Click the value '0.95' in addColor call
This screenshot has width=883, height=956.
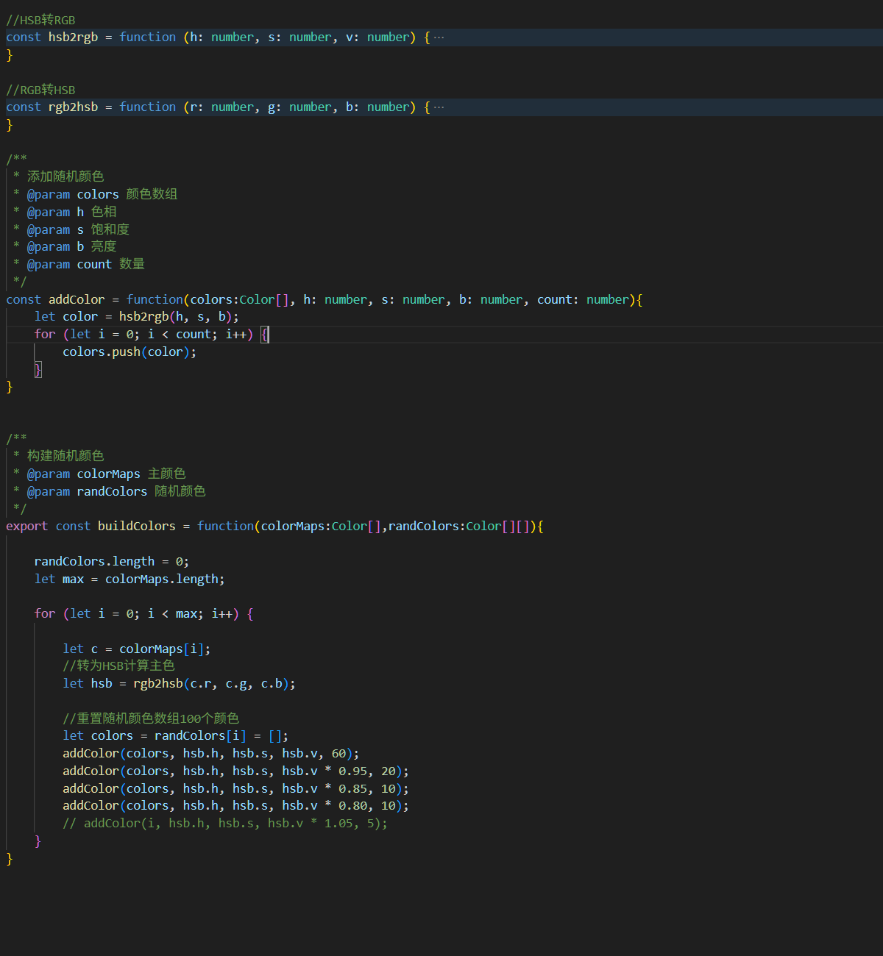tap(352, 771)
